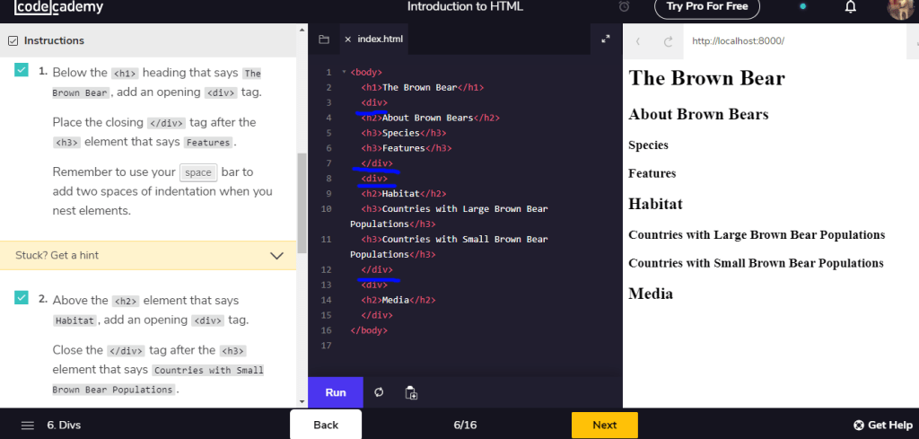Image resolution: width=919 pixels, height=439 pixels.
Task: Reset the code with the refresh icon beside Run
Action: (x=379, y=392)
